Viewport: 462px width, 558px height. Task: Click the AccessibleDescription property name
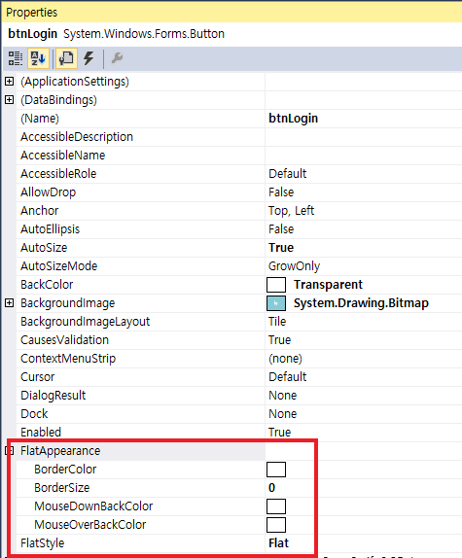point(77,137)
